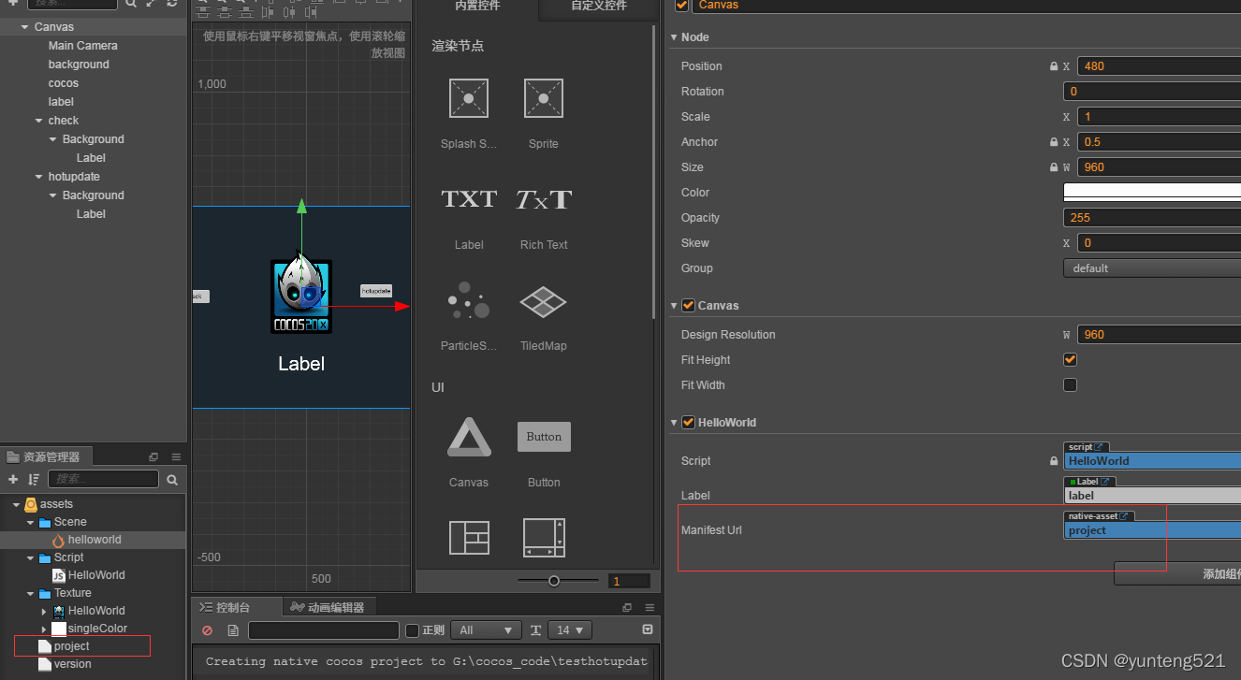Select the Main Camera node
This screenshot has height=680, width=1241.
pos(83,46)
